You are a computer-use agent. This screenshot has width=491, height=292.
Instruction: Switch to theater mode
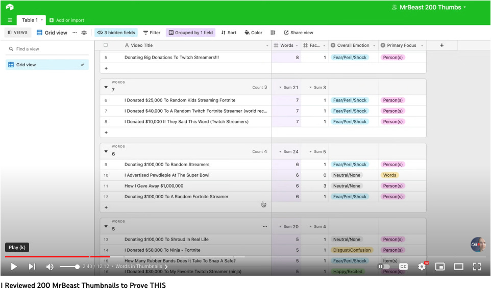[x=458, y=267]
